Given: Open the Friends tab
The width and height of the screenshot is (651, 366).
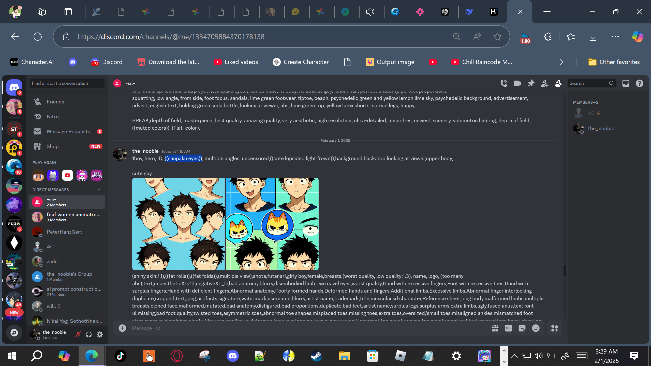Looking at the screenshot, I should pos(55,102).
